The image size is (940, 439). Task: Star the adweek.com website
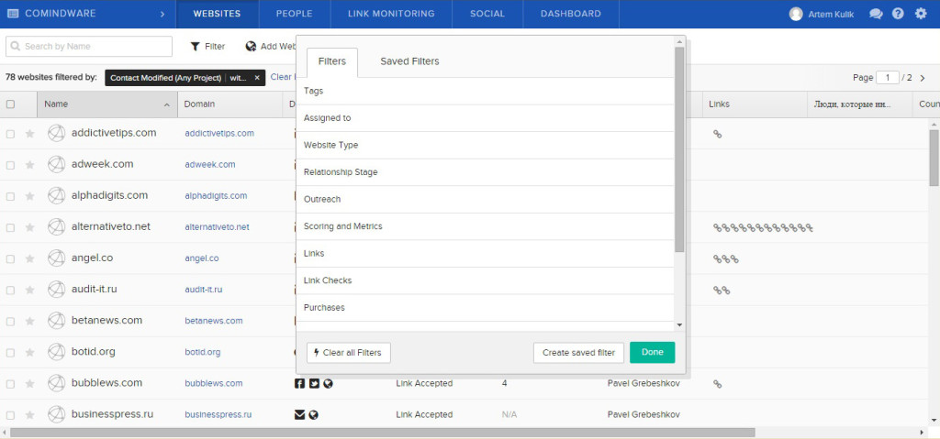coord(29,165)
